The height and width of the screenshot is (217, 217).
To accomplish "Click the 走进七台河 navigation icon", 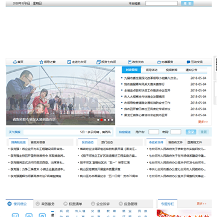I will click(69, 62).
